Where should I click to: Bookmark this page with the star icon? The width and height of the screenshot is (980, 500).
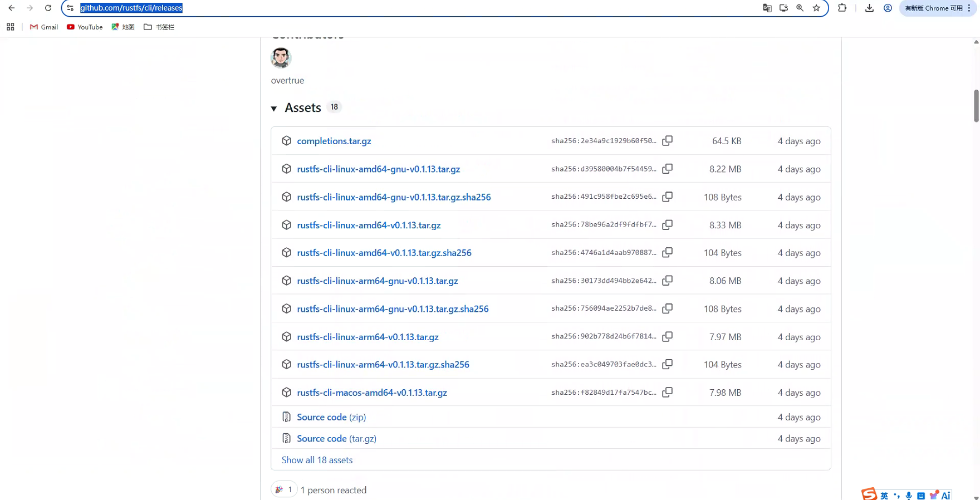(x=816, y=8)
